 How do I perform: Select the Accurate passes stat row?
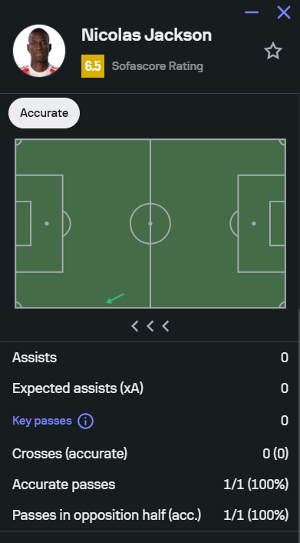[x=150, y=484]
